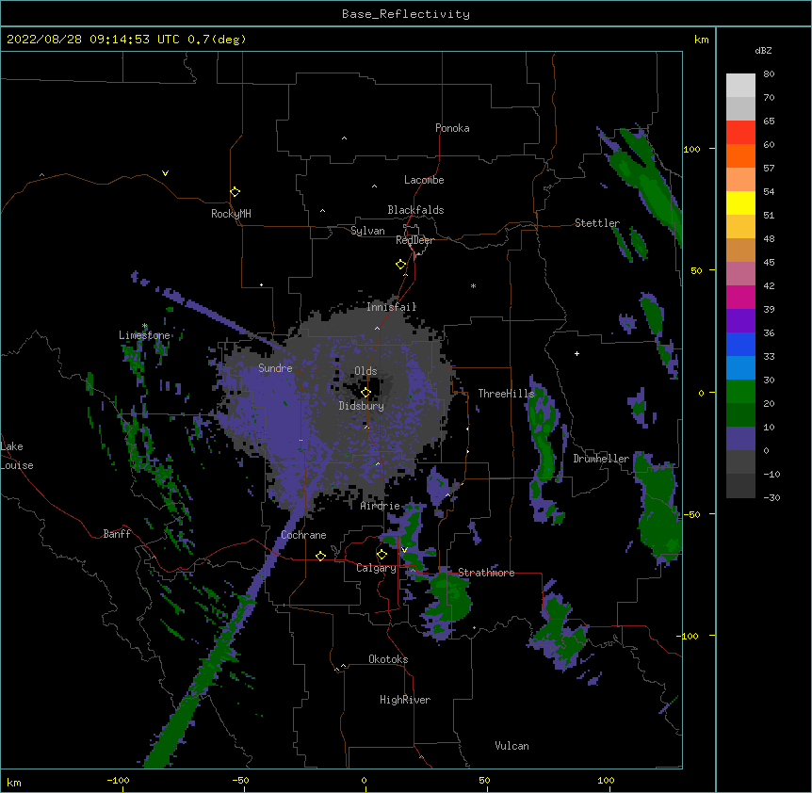Click the HighRiver label

tap(404, 700)
